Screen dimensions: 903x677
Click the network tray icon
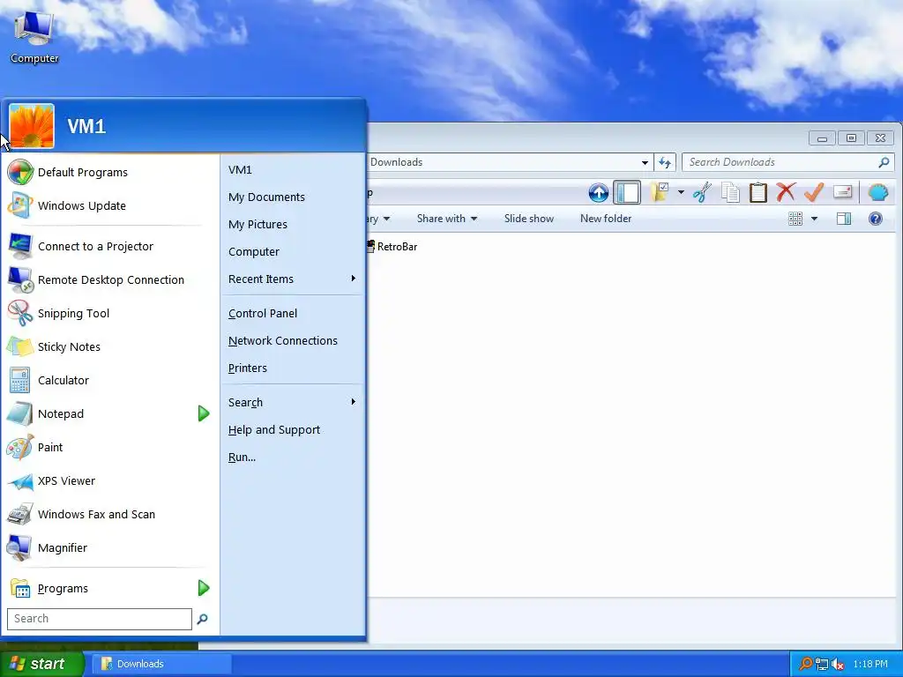822,665
